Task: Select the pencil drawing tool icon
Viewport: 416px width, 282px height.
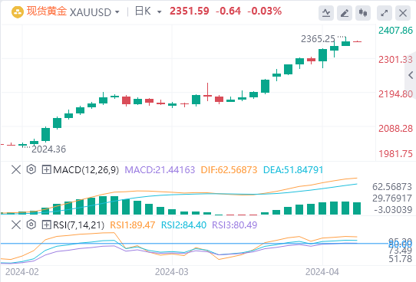Action: [x=345, y=13]
